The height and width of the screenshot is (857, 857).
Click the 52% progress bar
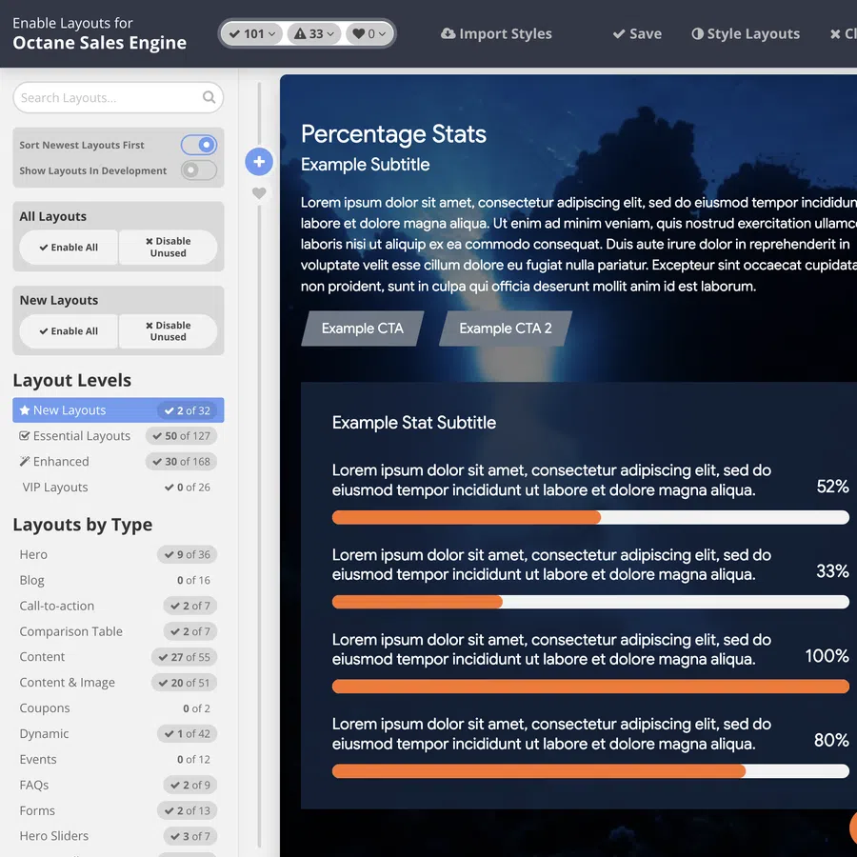click(590, 517)
